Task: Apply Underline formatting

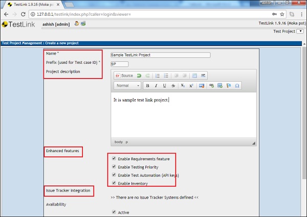Action: 164,86
